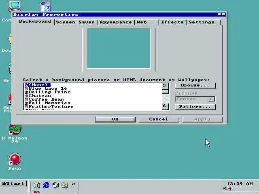Click the Browse... button

pyautogui.click(x=195, y=85)
